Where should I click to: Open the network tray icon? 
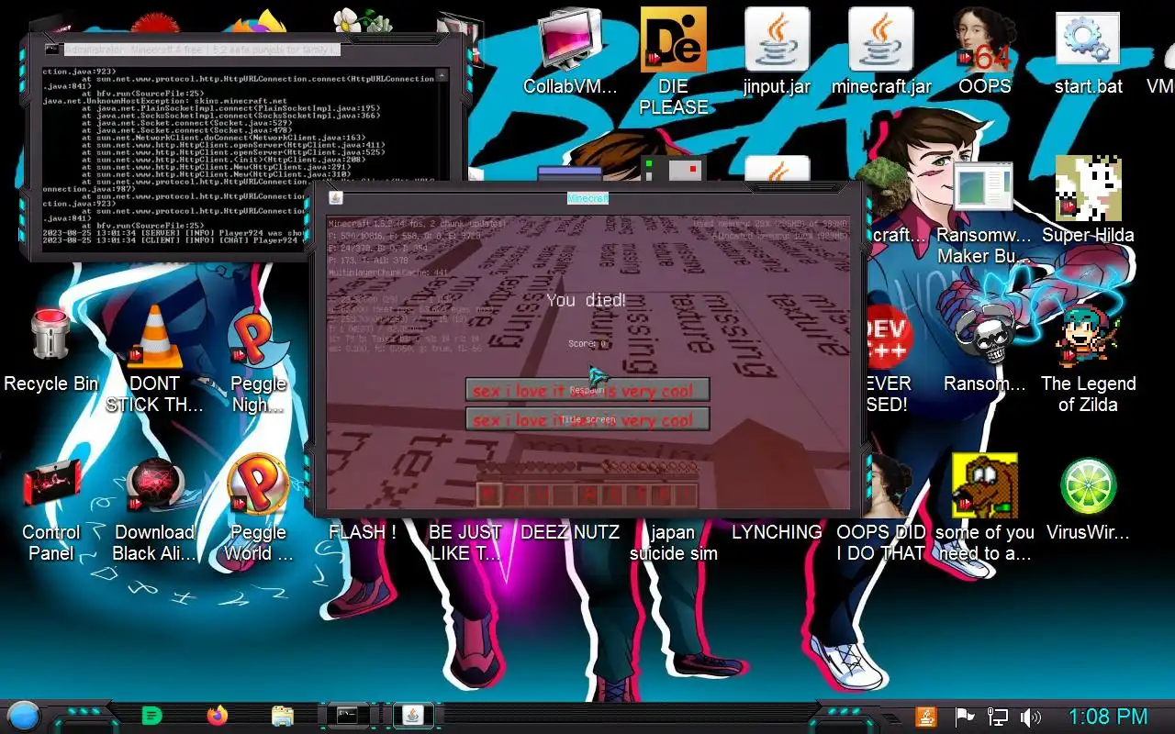(x=997, y=717)
